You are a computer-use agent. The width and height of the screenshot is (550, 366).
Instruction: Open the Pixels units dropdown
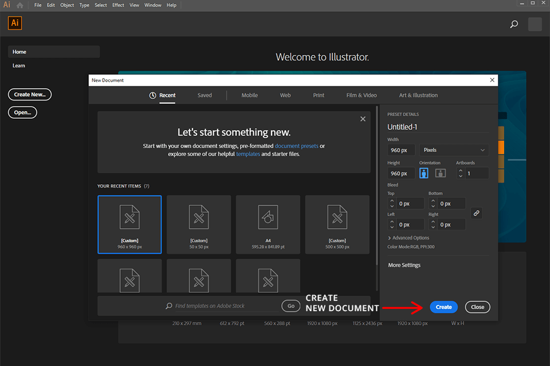453,149
